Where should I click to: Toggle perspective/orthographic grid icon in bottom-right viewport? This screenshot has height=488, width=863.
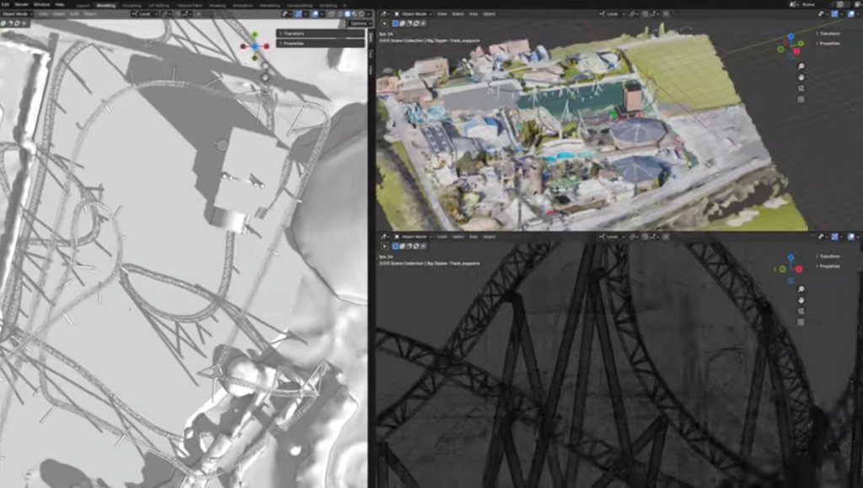(x=800, y=321)
